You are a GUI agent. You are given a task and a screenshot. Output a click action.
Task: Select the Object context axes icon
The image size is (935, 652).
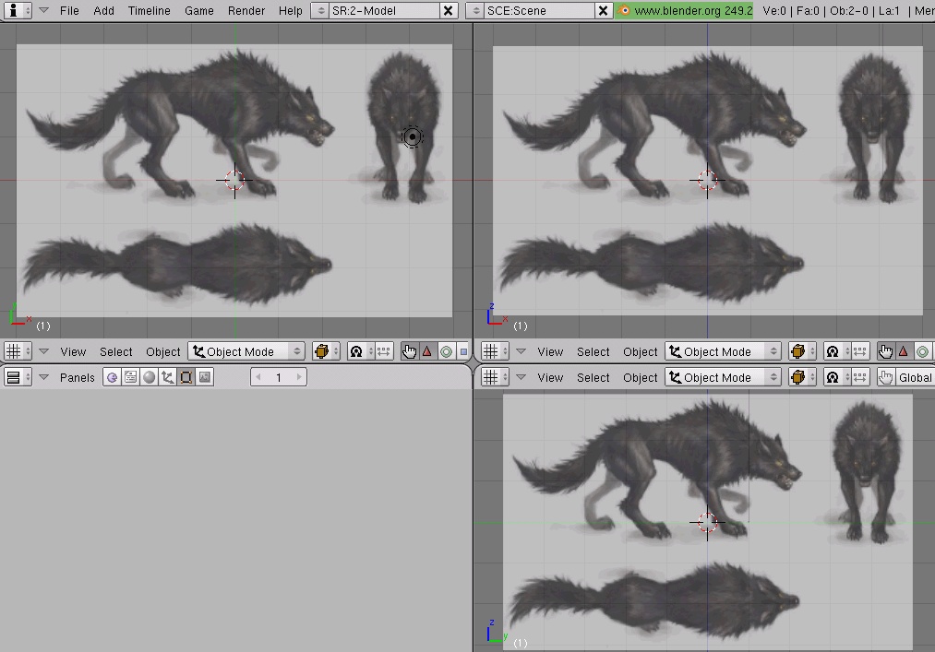[168, 377]
